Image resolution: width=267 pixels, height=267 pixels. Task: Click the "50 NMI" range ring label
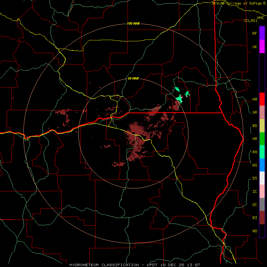(133, 79)
